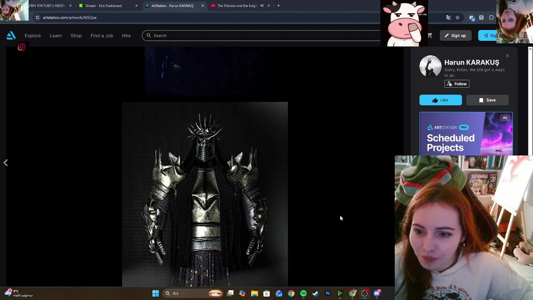Open a new browser tab with plus
Viewport: 533px width, 300px height.
[279, 6]
